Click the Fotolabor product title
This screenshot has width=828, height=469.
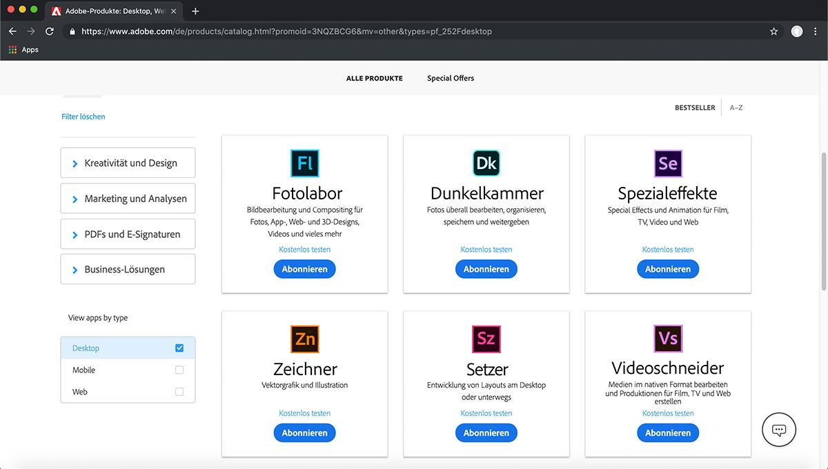pyautogui.click(x=307, y=193)
